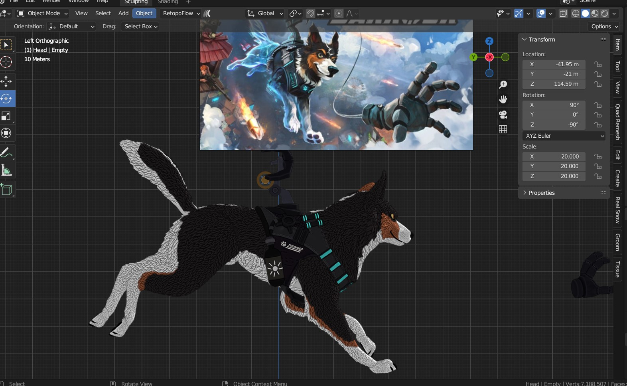Open the Object Mode dropdown
This screenshot has height=386, width=627.
(42, 14)
